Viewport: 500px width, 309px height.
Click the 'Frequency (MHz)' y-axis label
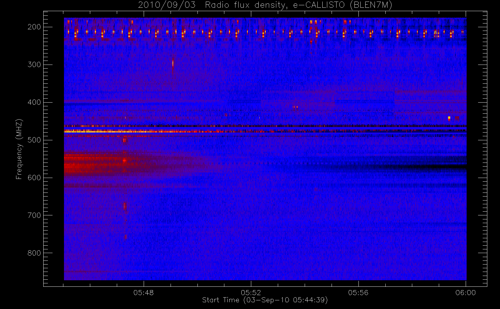(19, 149)
